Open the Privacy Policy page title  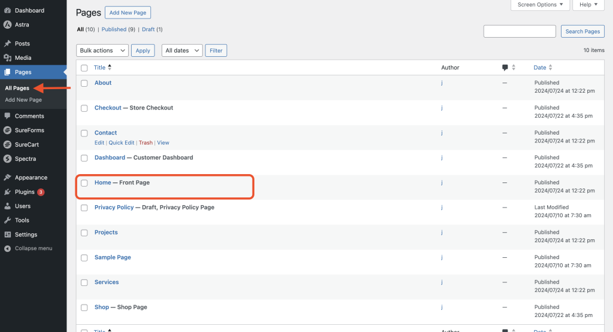(x=114, y=208)
